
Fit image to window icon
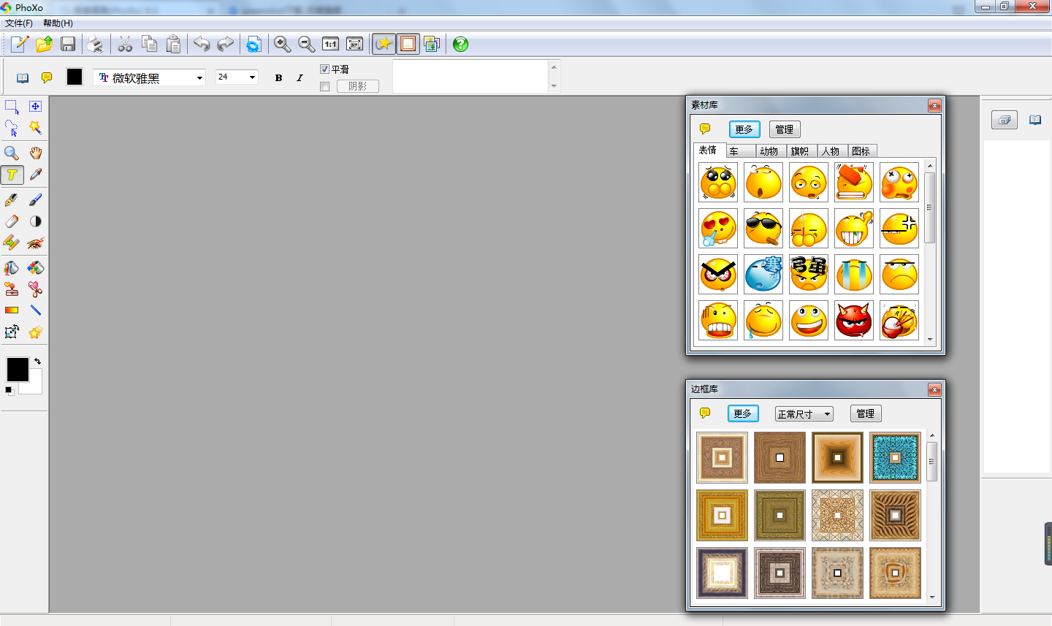click(x=355, y=45)
